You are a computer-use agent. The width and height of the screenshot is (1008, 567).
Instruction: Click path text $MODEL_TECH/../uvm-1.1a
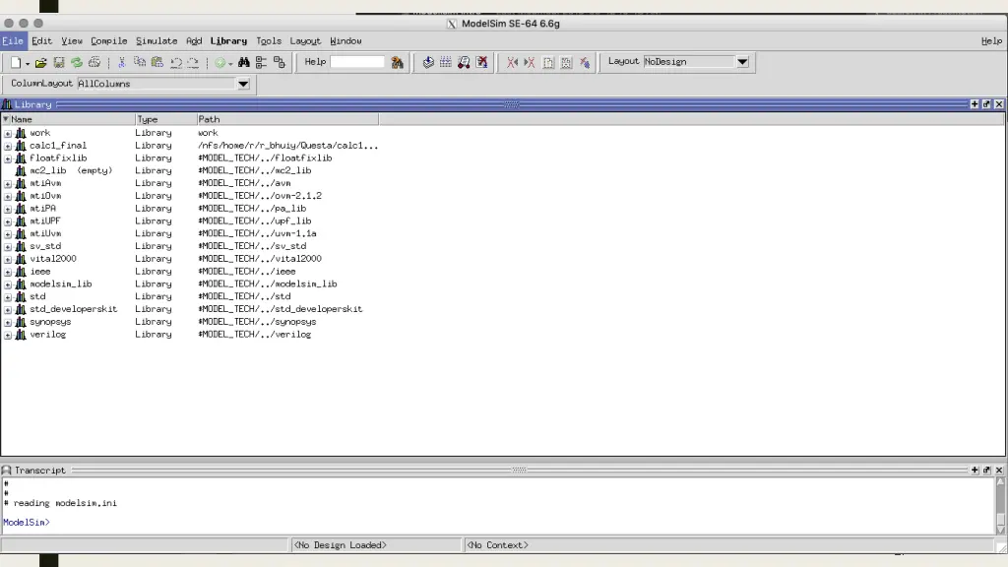pyautogui.click(x=257, y=233)
